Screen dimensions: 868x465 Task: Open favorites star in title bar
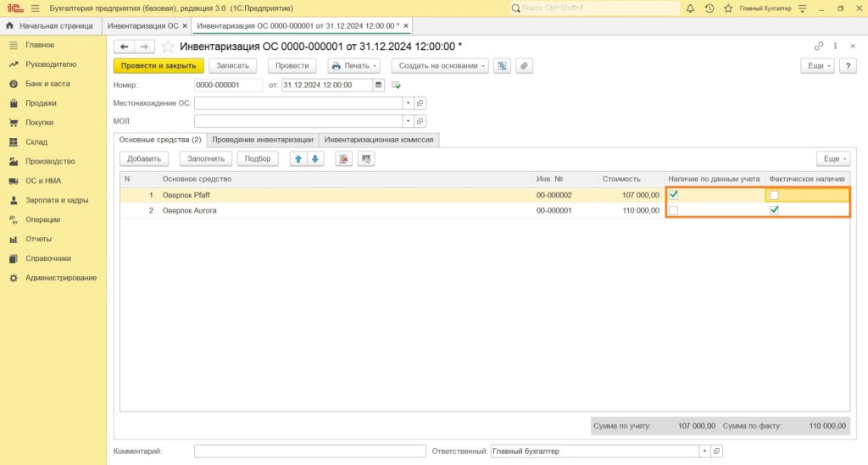click(x=728, y=8)
